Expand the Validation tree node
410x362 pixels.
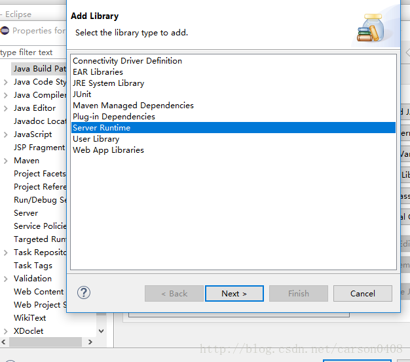(x=5, y=279)
